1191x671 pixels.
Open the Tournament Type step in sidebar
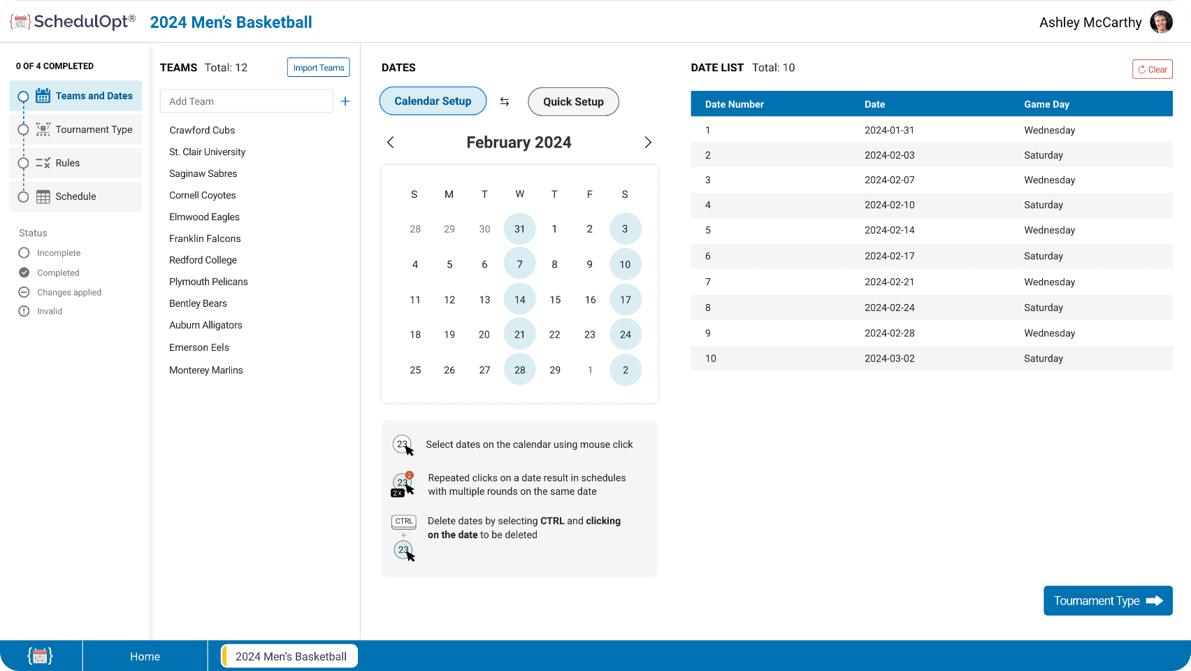75,129
